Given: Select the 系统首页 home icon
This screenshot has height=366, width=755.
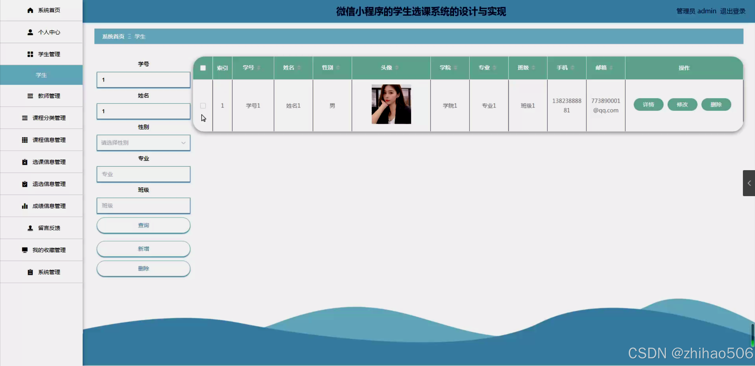Looking at the screenshot, I should tap(30, 10).
